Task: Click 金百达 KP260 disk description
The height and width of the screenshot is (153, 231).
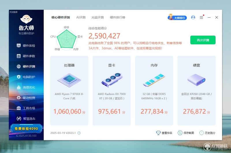Action: (x=196, y=96)
